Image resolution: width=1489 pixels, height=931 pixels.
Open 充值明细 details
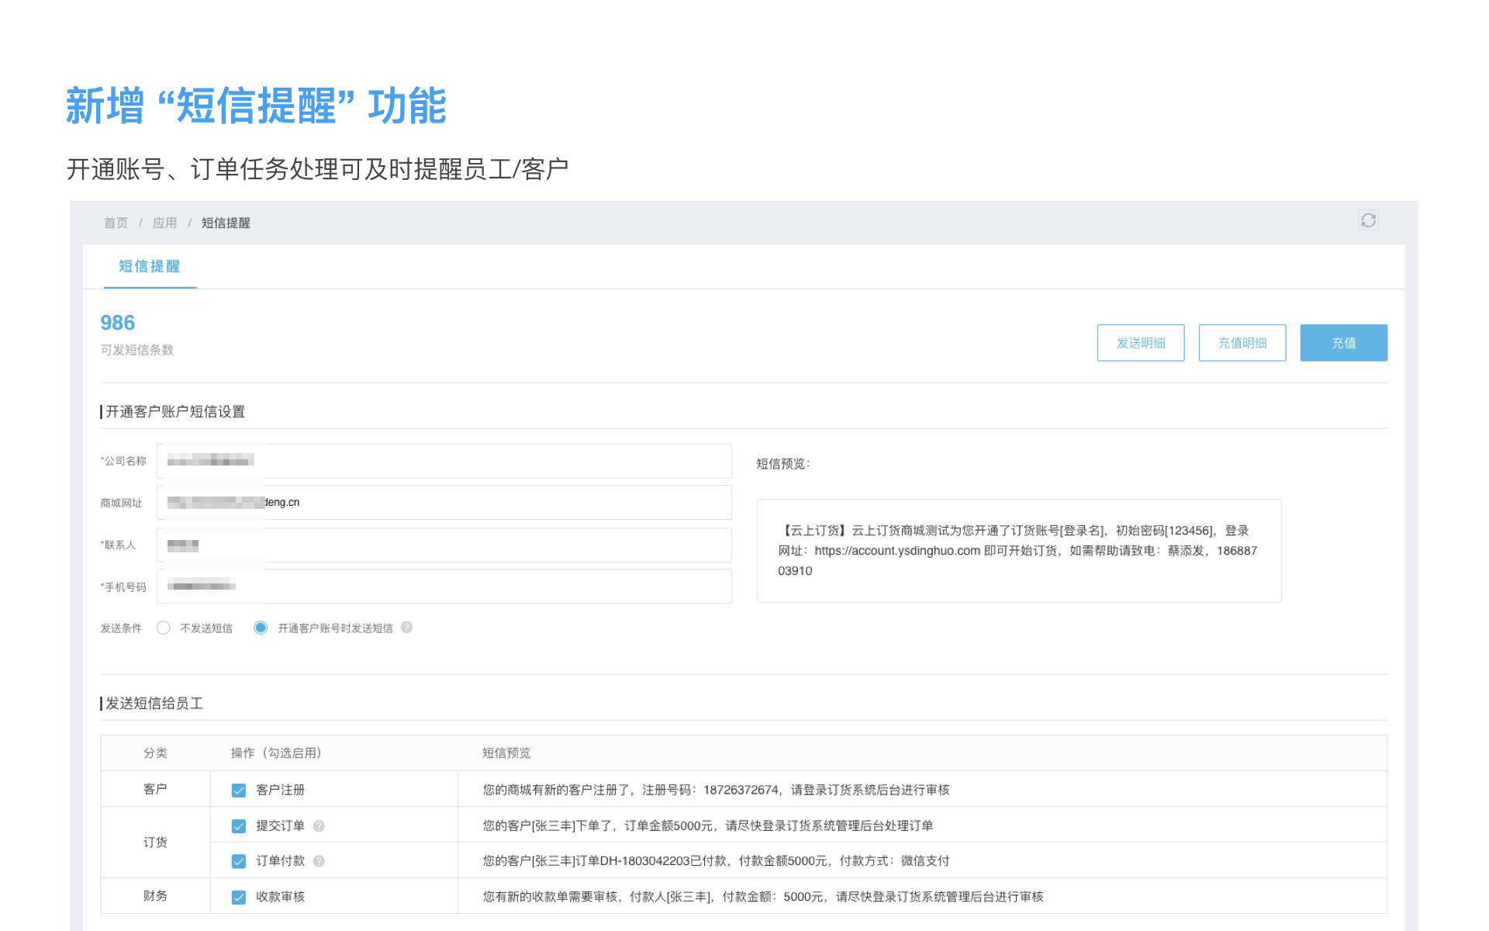(1242, 342)
